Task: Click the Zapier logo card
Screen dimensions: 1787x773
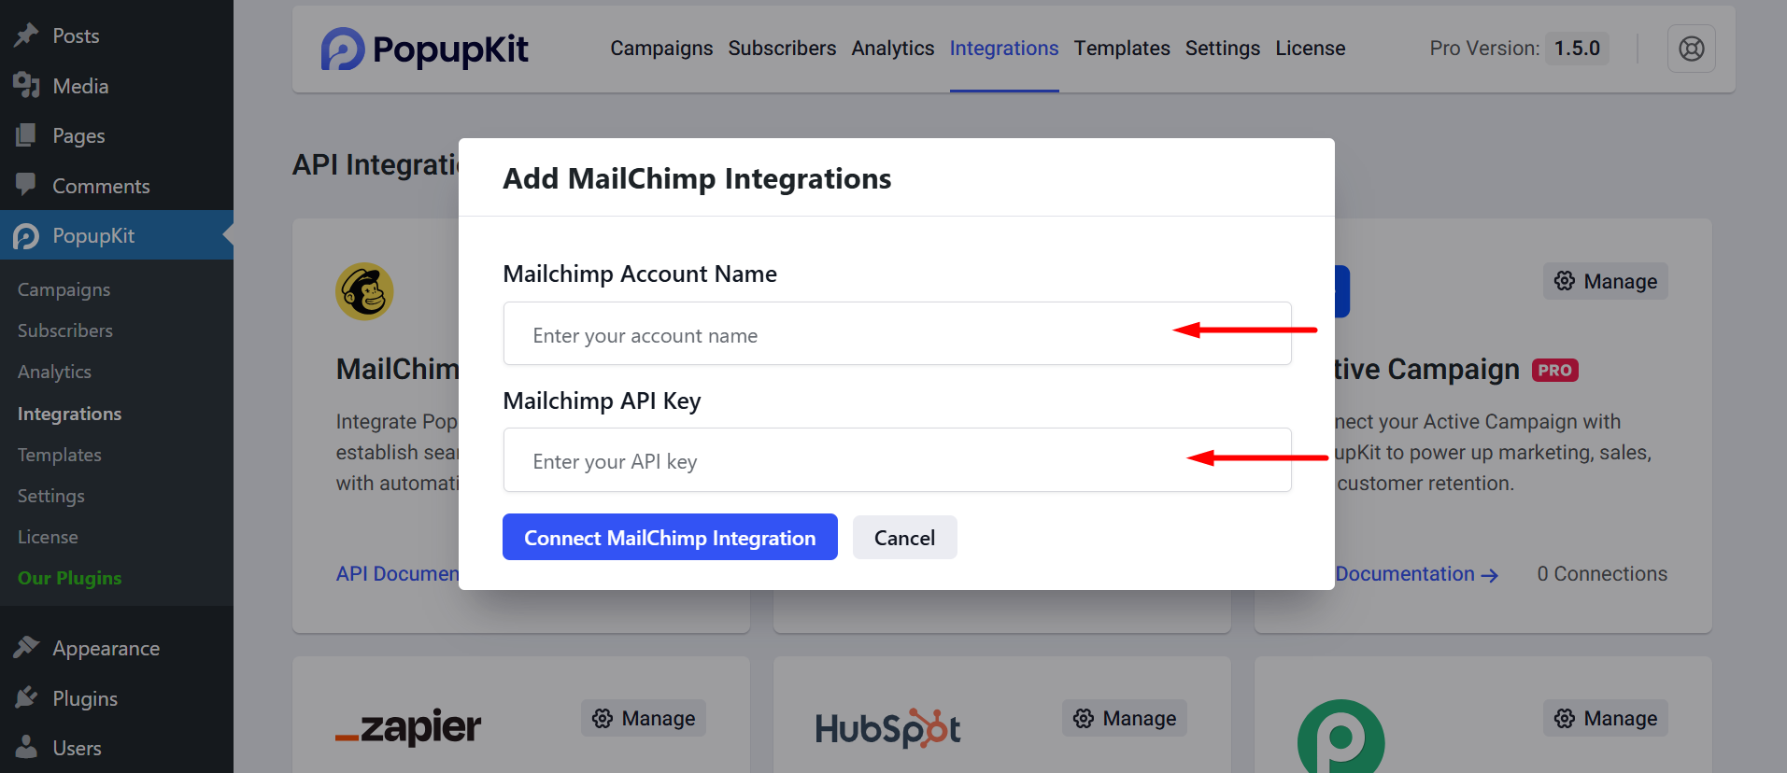Action: pyautogui.click(x=409, y=726)
